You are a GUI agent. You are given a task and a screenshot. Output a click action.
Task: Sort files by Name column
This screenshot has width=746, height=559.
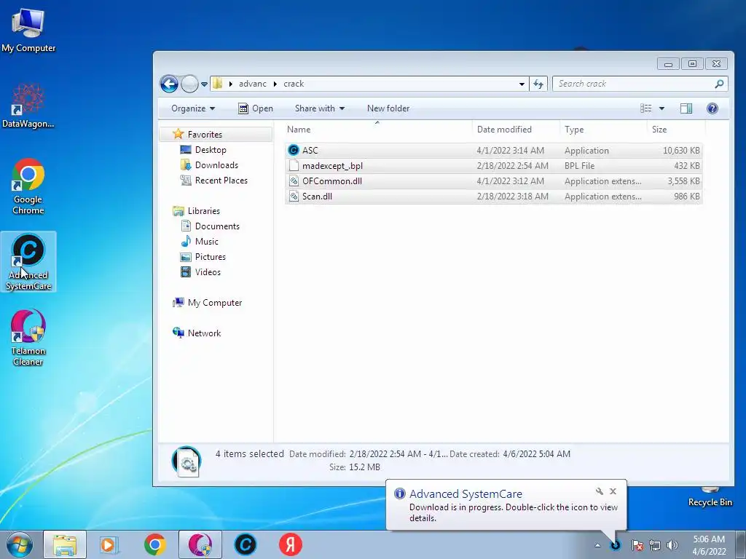[x=299, y=130]
